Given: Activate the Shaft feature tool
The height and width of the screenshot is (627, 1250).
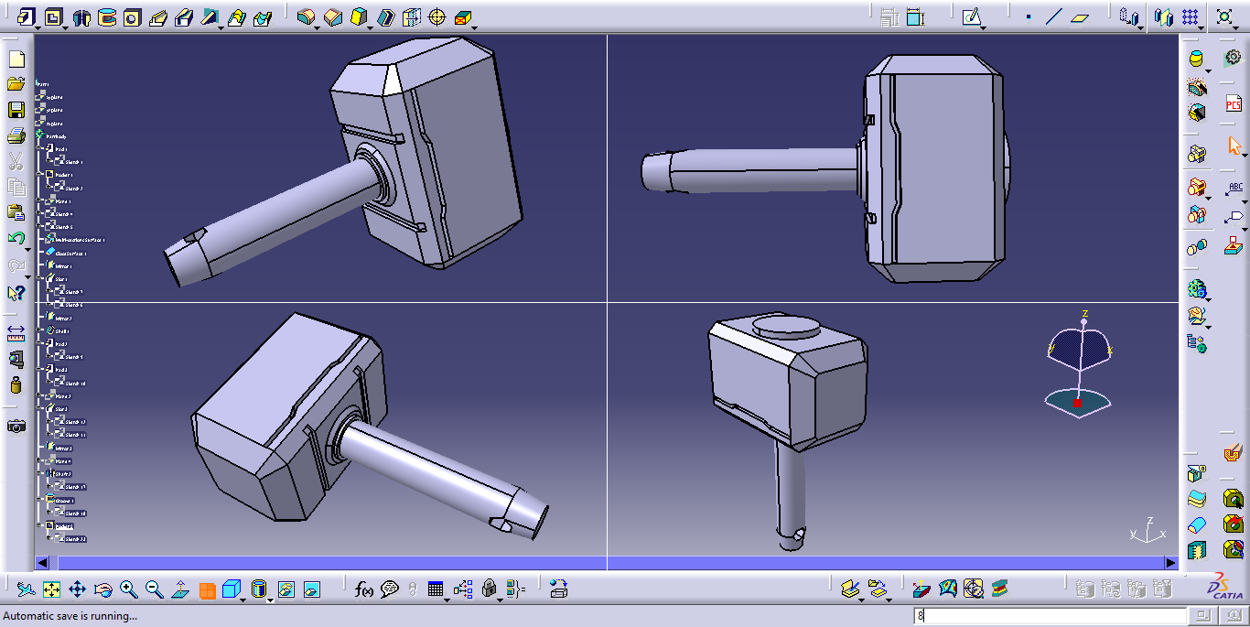Looking at the screenshot, I should click(81, 16).
